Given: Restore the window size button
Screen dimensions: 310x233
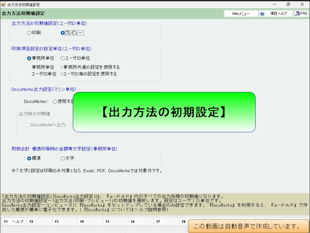Looking at the screenshot, I should tap(288, 4).
